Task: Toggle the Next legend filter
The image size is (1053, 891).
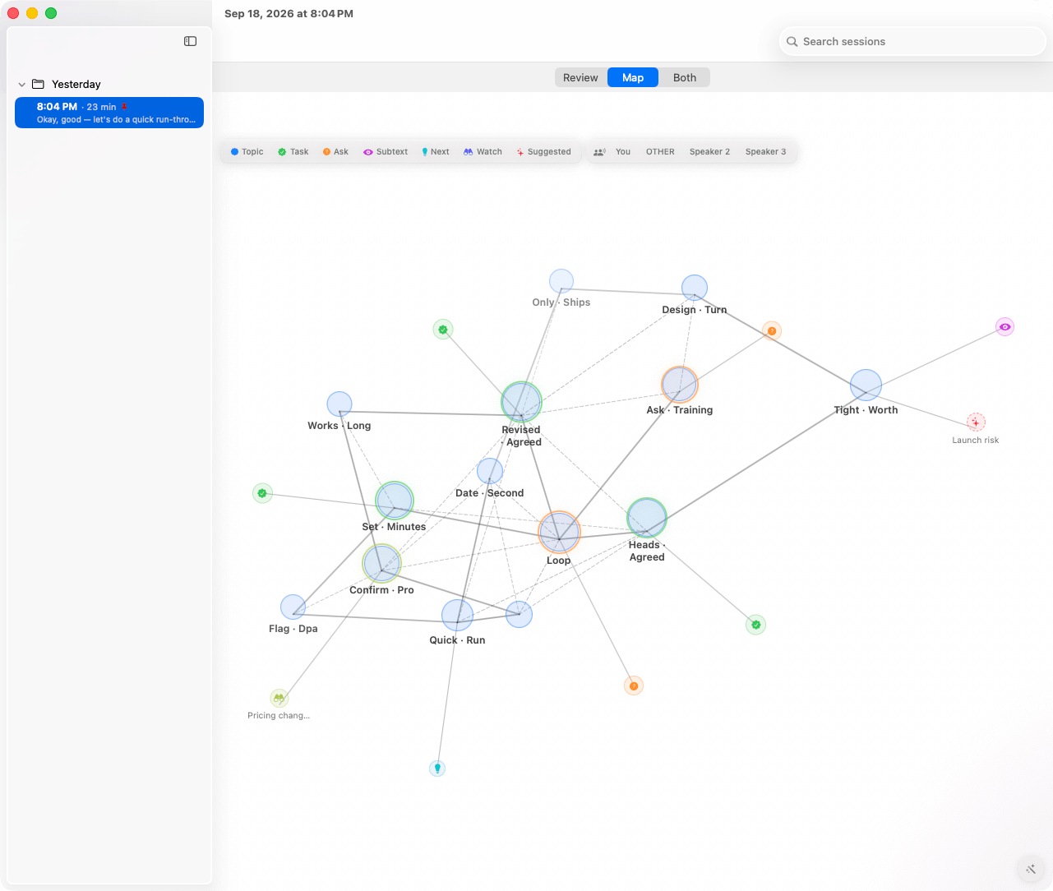Action: pos(436,152)
